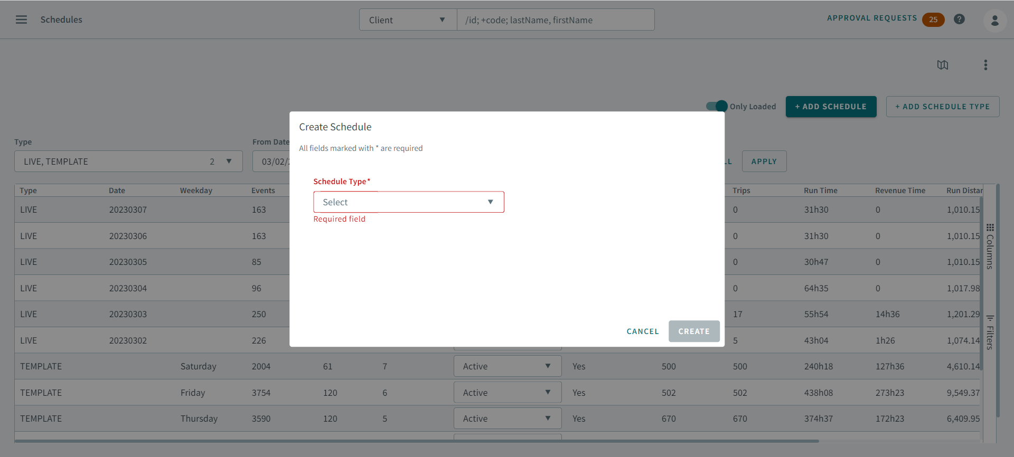Click the vertical scrollbar of the table

click(981, 282)
